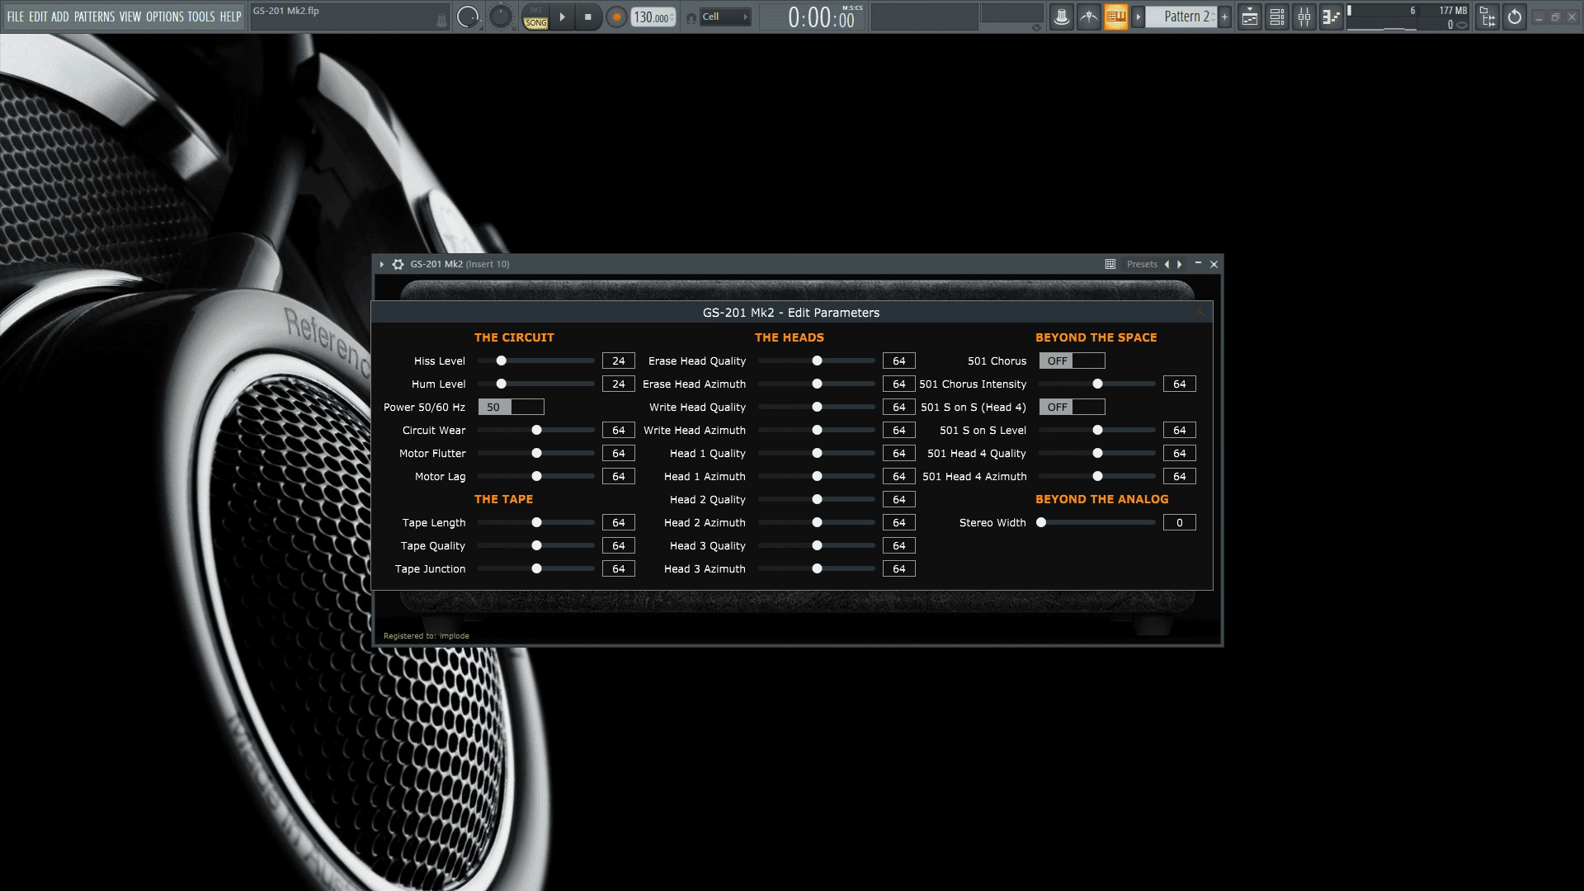Turn on 501 Chorus switch

pyautogui.click(x=1072, y=361)
